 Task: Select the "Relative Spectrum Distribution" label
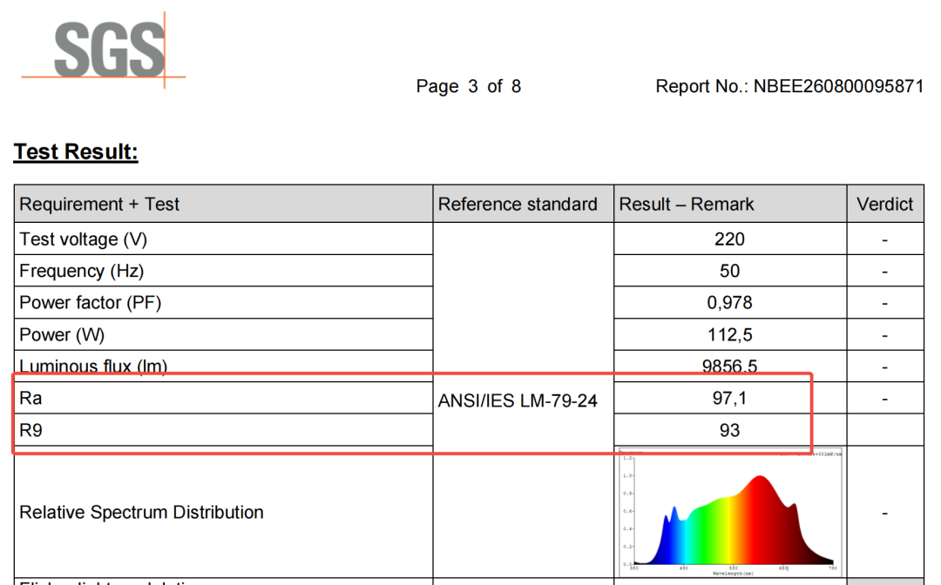(x=142, y=513)
